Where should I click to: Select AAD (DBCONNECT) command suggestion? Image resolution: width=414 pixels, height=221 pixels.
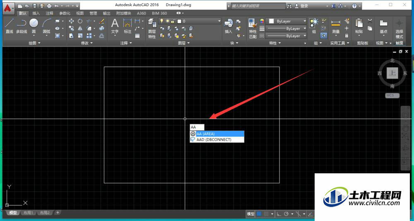coord(217,140)
